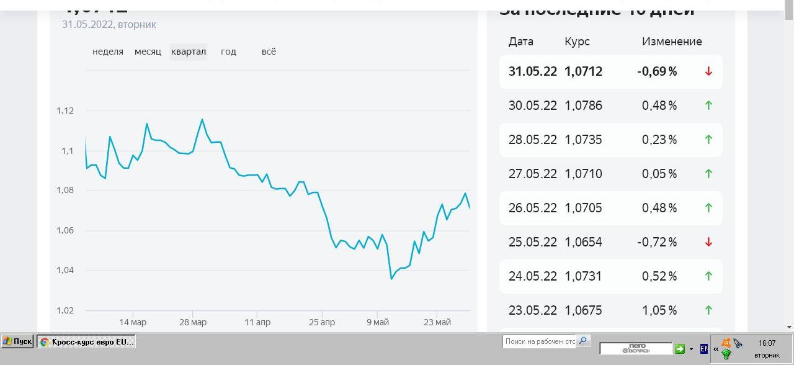Click the Chrome Кросс-курс евро taskbar button
The image size is (794, 365).
pos(86,341)
